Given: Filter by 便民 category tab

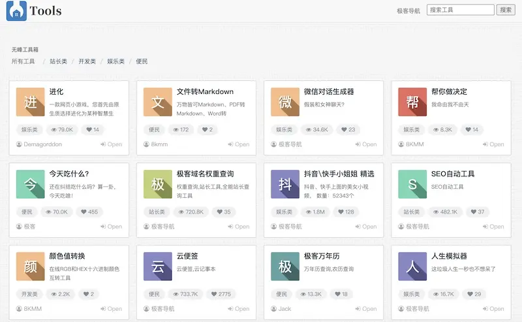Looking at the screenshot, I should [142, 61].
